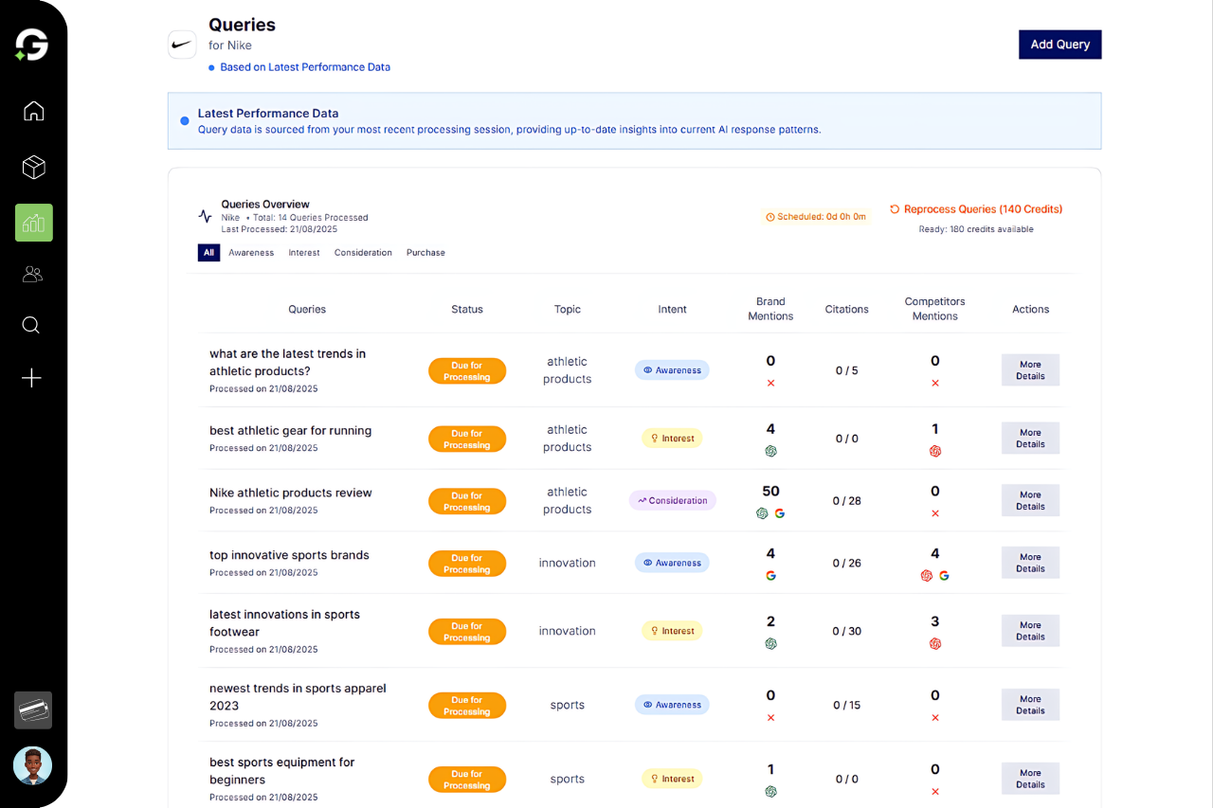This screenshot has width=1213, height=808.
Task: Toggle the Awareness query filter
Action: (250, 252)
